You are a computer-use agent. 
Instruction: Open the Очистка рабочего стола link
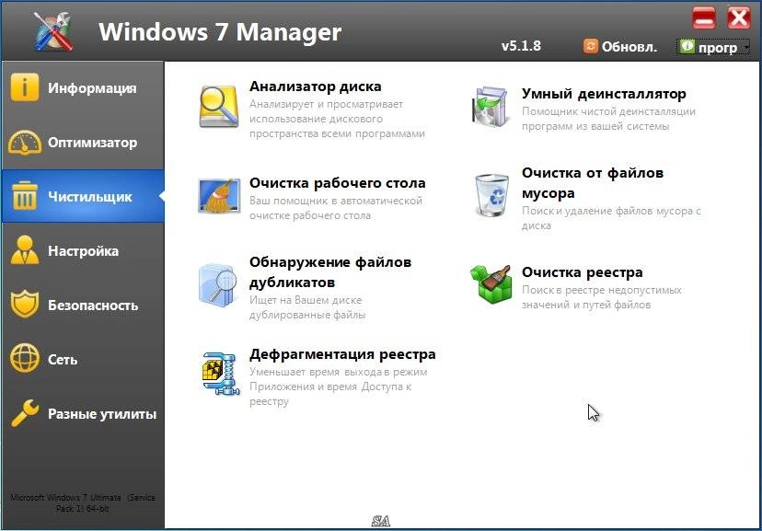(337, 182)
